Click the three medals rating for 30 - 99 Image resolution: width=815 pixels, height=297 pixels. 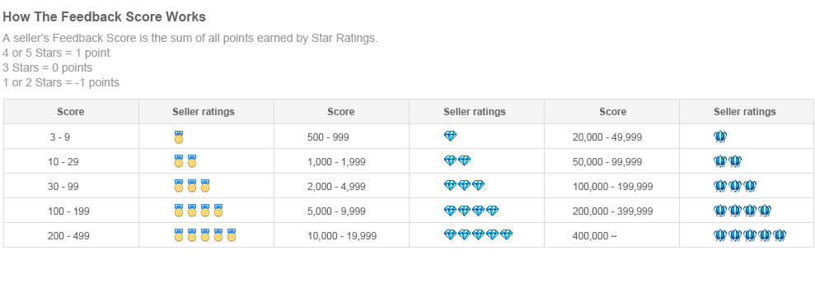coord(192,186)
